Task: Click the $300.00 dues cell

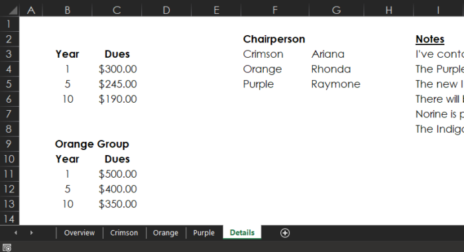Action: [117, 69]
